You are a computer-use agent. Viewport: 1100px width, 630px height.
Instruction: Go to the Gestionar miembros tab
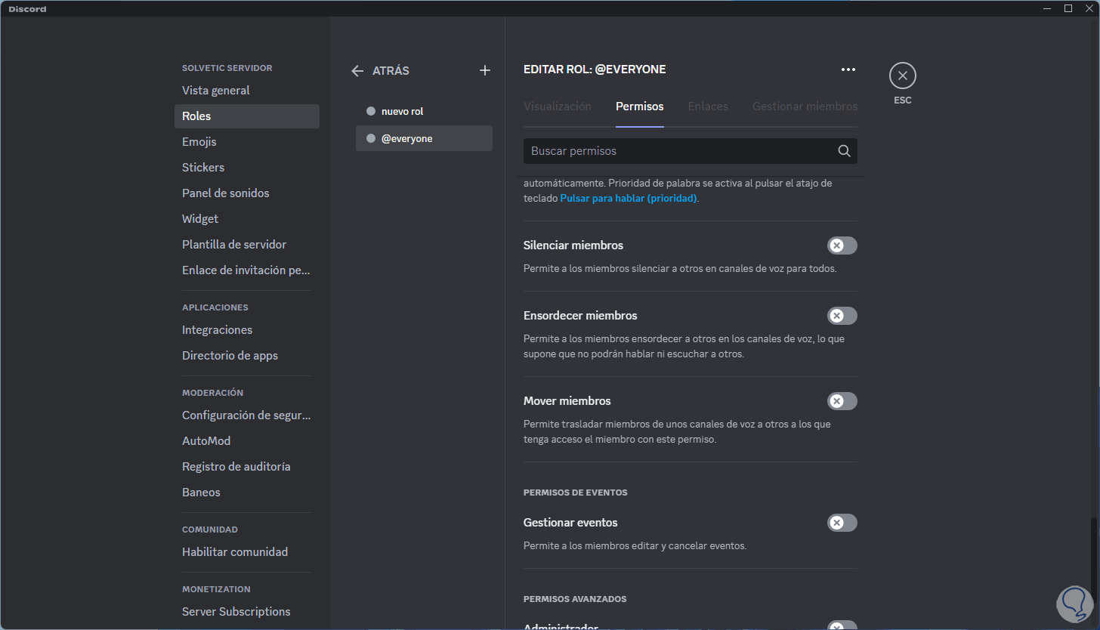pos(805,107)
